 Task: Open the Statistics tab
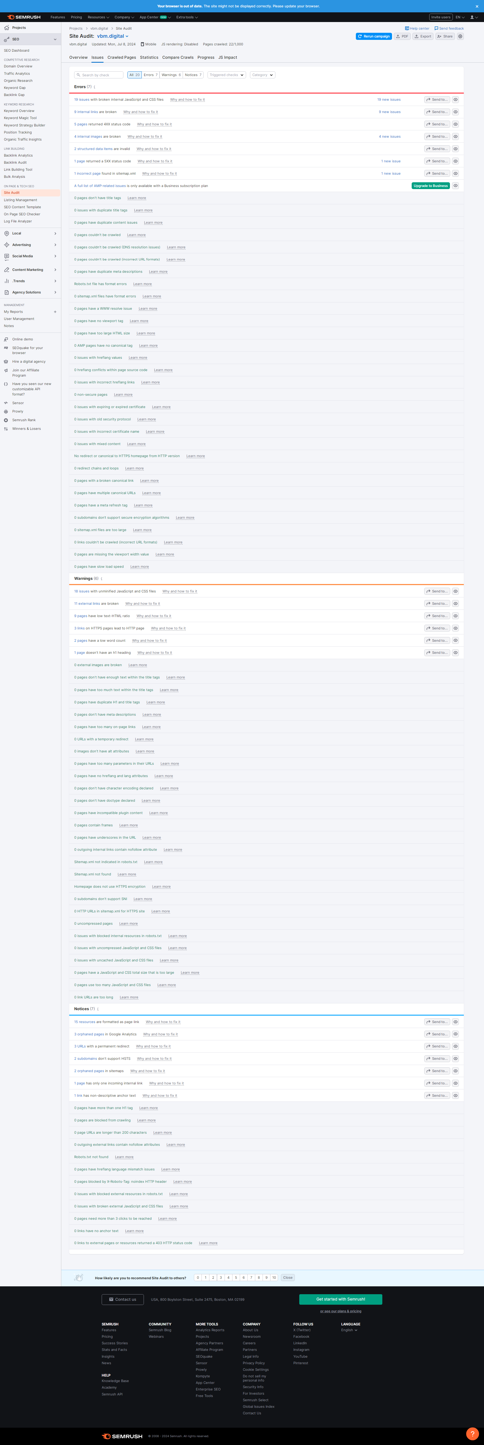coord(149,57)
